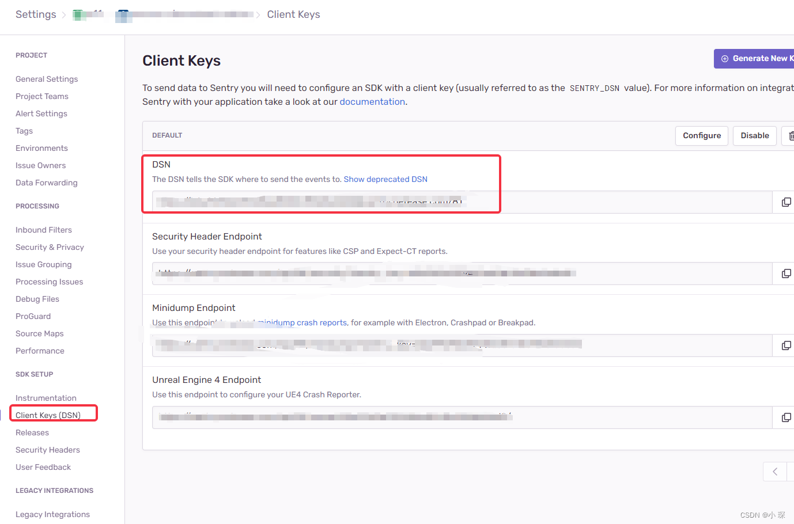Screen dimensions: 794x524
Task: Copy the Security Header Endpoint URL
Action: tap(785, 274)
